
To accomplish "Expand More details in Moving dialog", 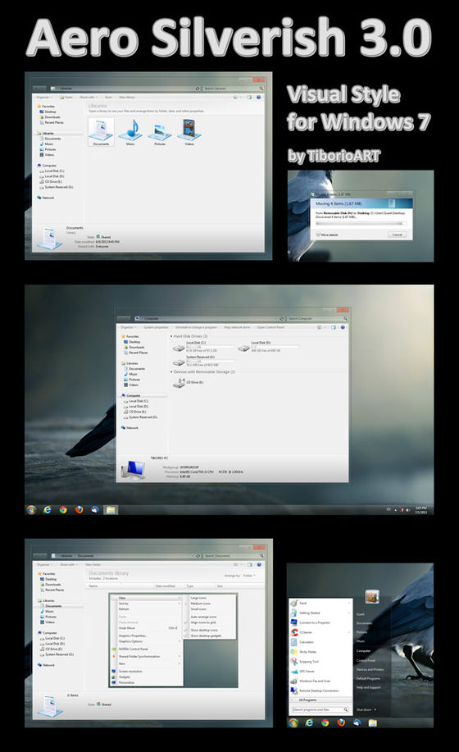I will [327, 235].
